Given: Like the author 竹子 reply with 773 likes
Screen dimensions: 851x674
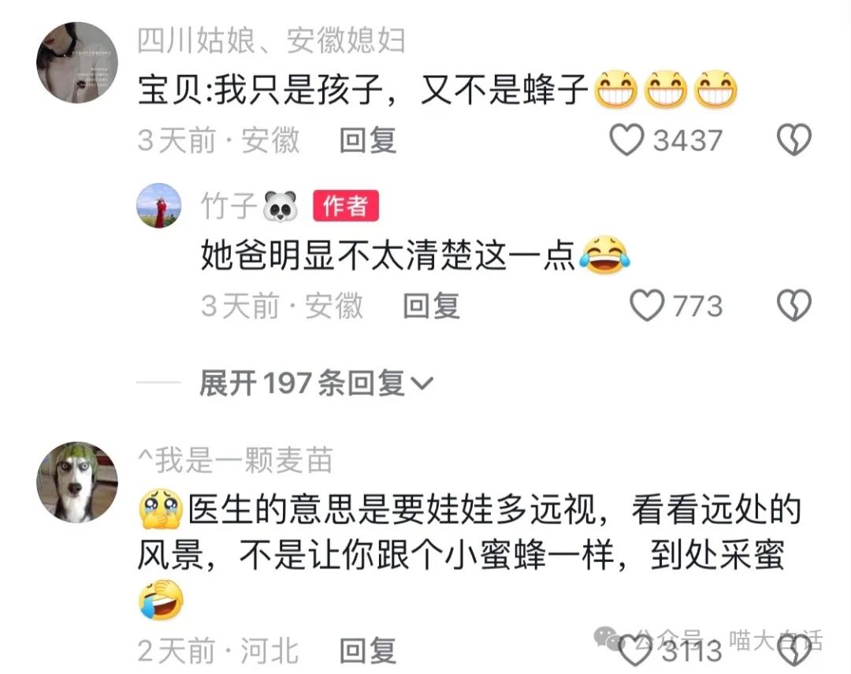Looking at the screenshot, I should (646, 305).
